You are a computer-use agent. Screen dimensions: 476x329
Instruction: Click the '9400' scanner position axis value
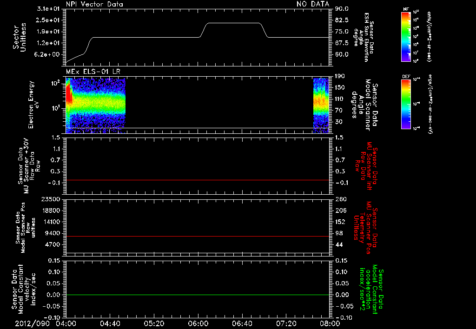[x=52, y=233]
